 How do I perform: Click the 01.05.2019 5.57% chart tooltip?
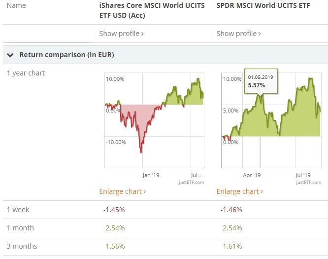pyautogui.click(x=261, y=81)
